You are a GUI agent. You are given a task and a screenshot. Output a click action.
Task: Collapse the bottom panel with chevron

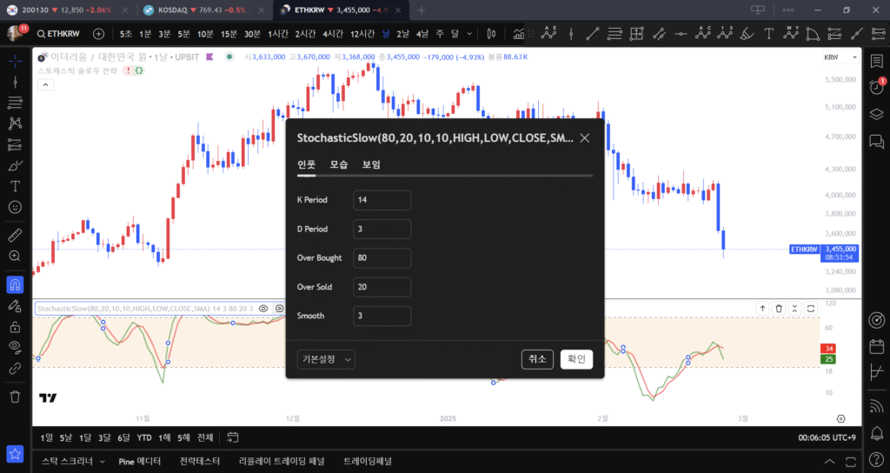[830, 461]
